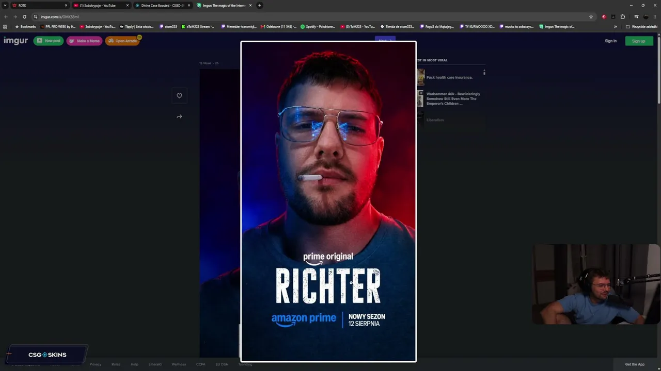The image size is (661, 371).
Task: Click the Sign in link
Action: coord(610,41)
